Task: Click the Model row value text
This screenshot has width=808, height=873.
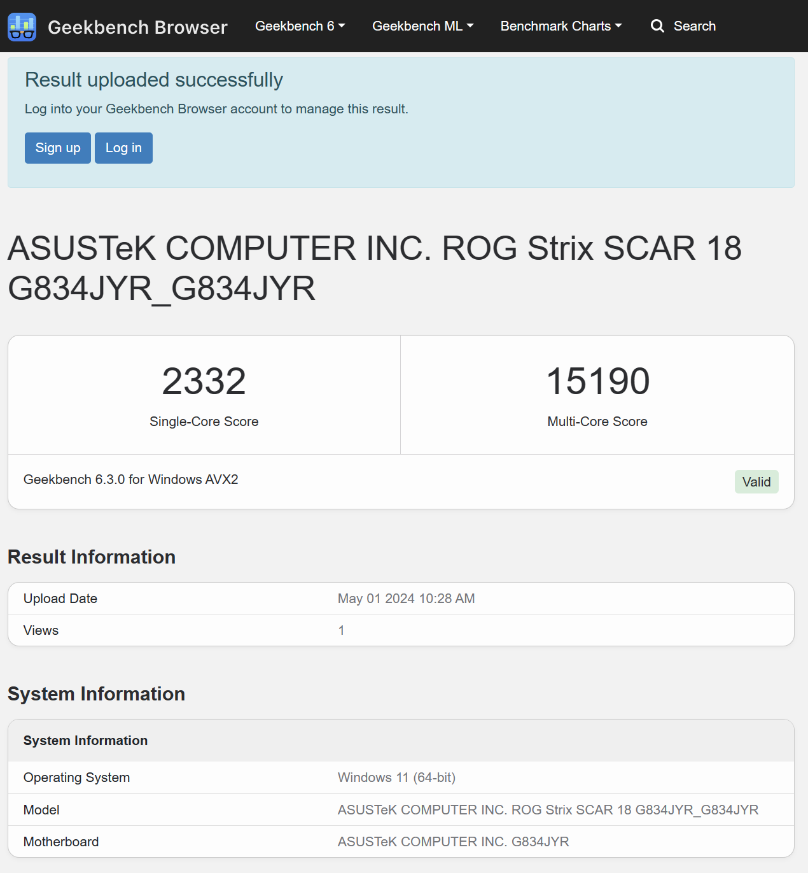Action: 548,810
